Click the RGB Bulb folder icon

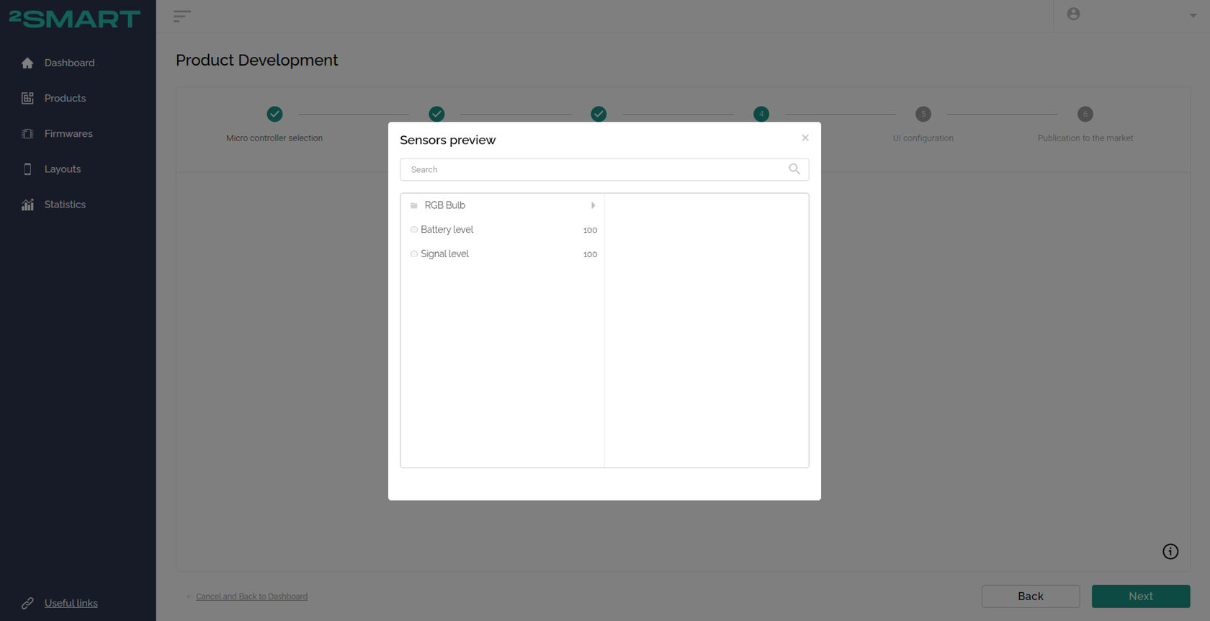[414, 205]
